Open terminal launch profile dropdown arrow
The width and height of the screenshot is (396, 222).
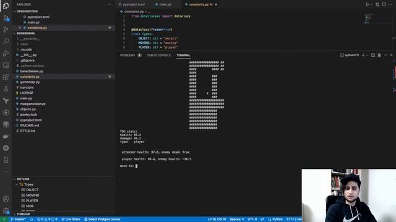click(367, 55)
